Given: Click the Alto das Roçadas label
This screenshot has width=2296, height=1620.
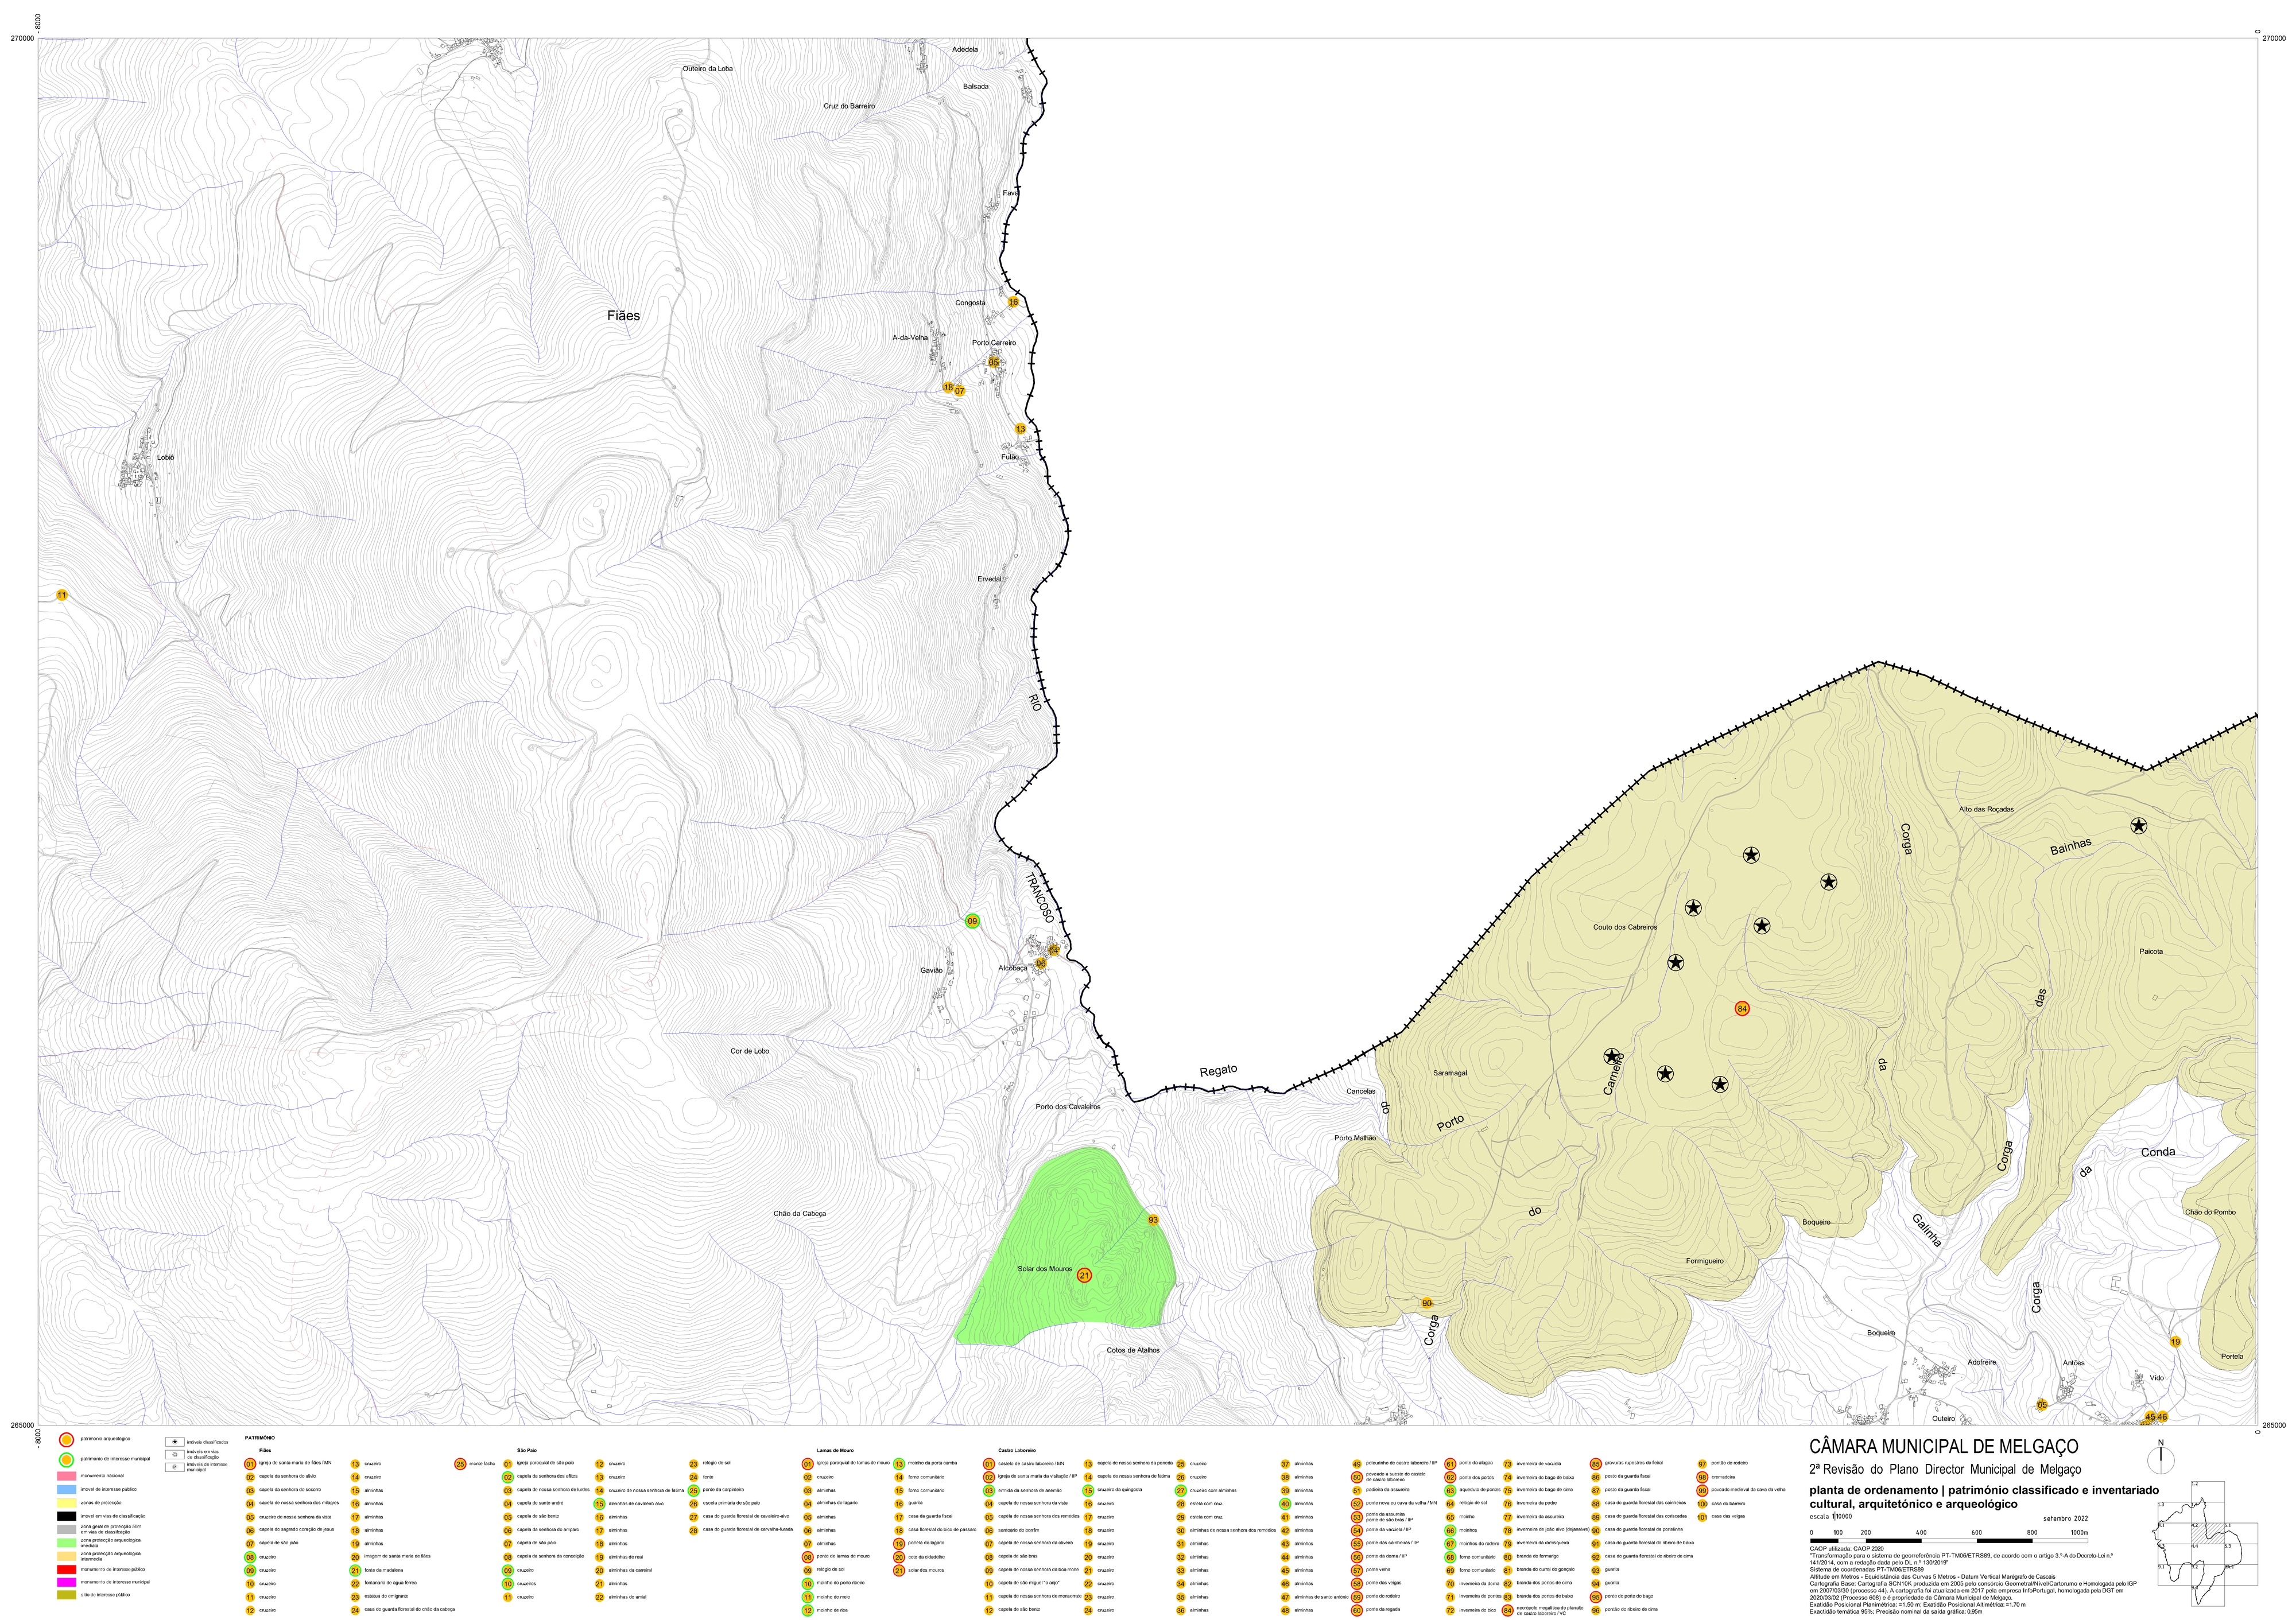Looking at the screenshot, I should (1986, 809).
